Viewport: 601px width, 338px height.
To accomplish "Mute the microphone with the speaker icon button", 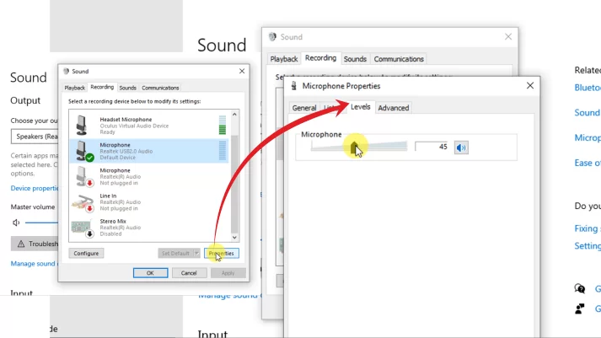I will pyautogui.click(x=461, y=148).
